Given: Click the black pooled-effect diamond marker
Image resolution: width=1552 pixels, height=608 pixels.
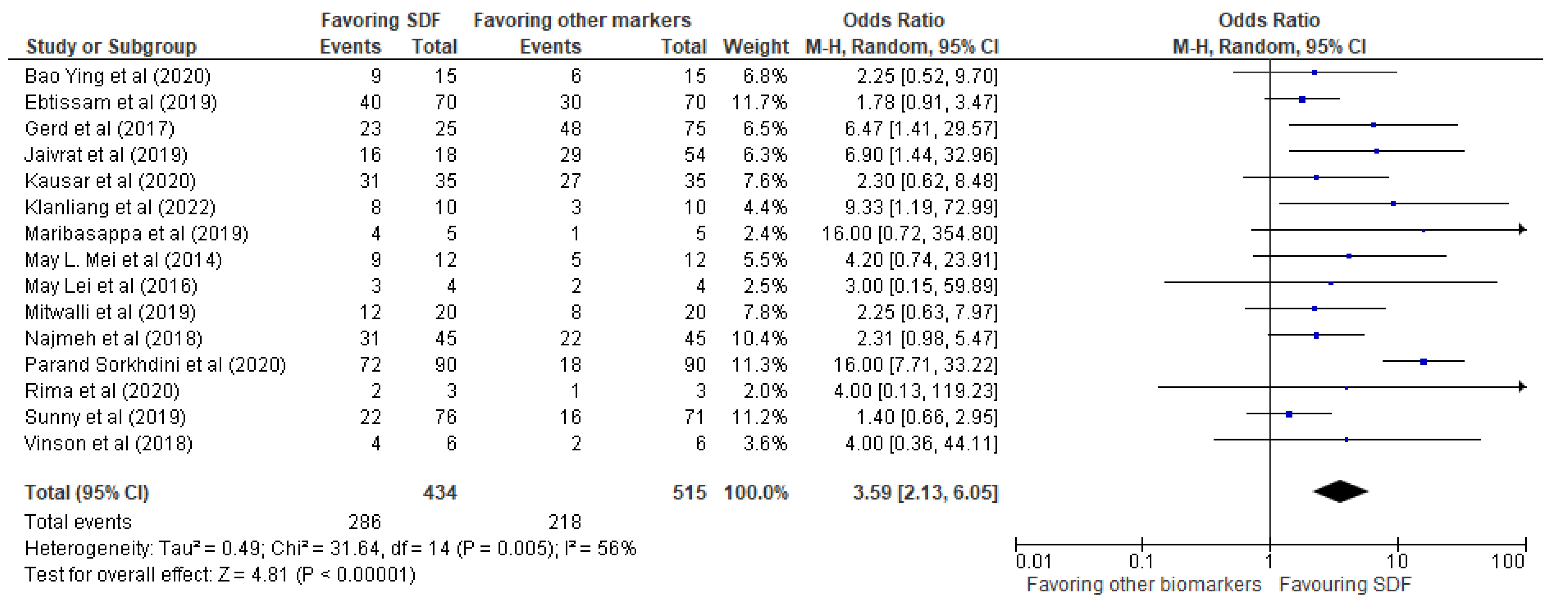Looking at the screenshot, I should tap(1340, 491).
